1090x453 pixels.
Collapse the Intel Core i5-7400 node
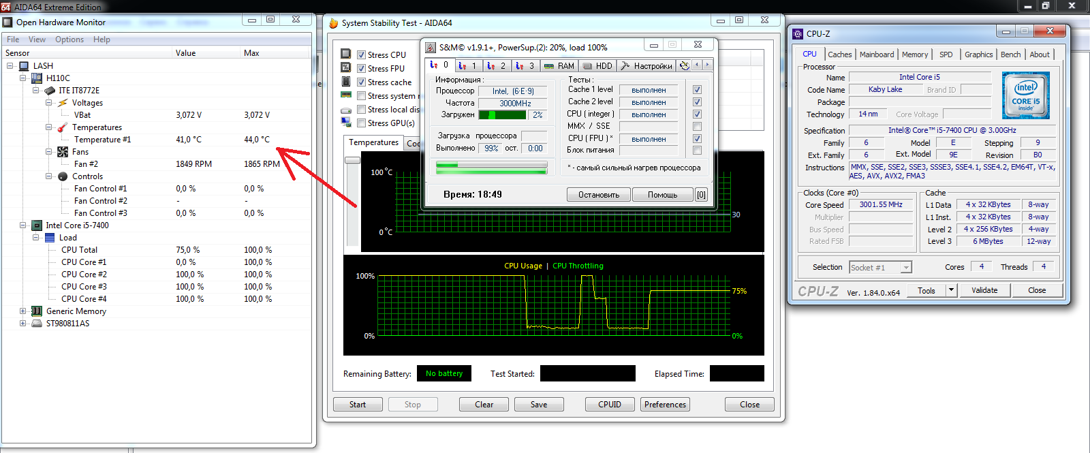click(23, 225)
